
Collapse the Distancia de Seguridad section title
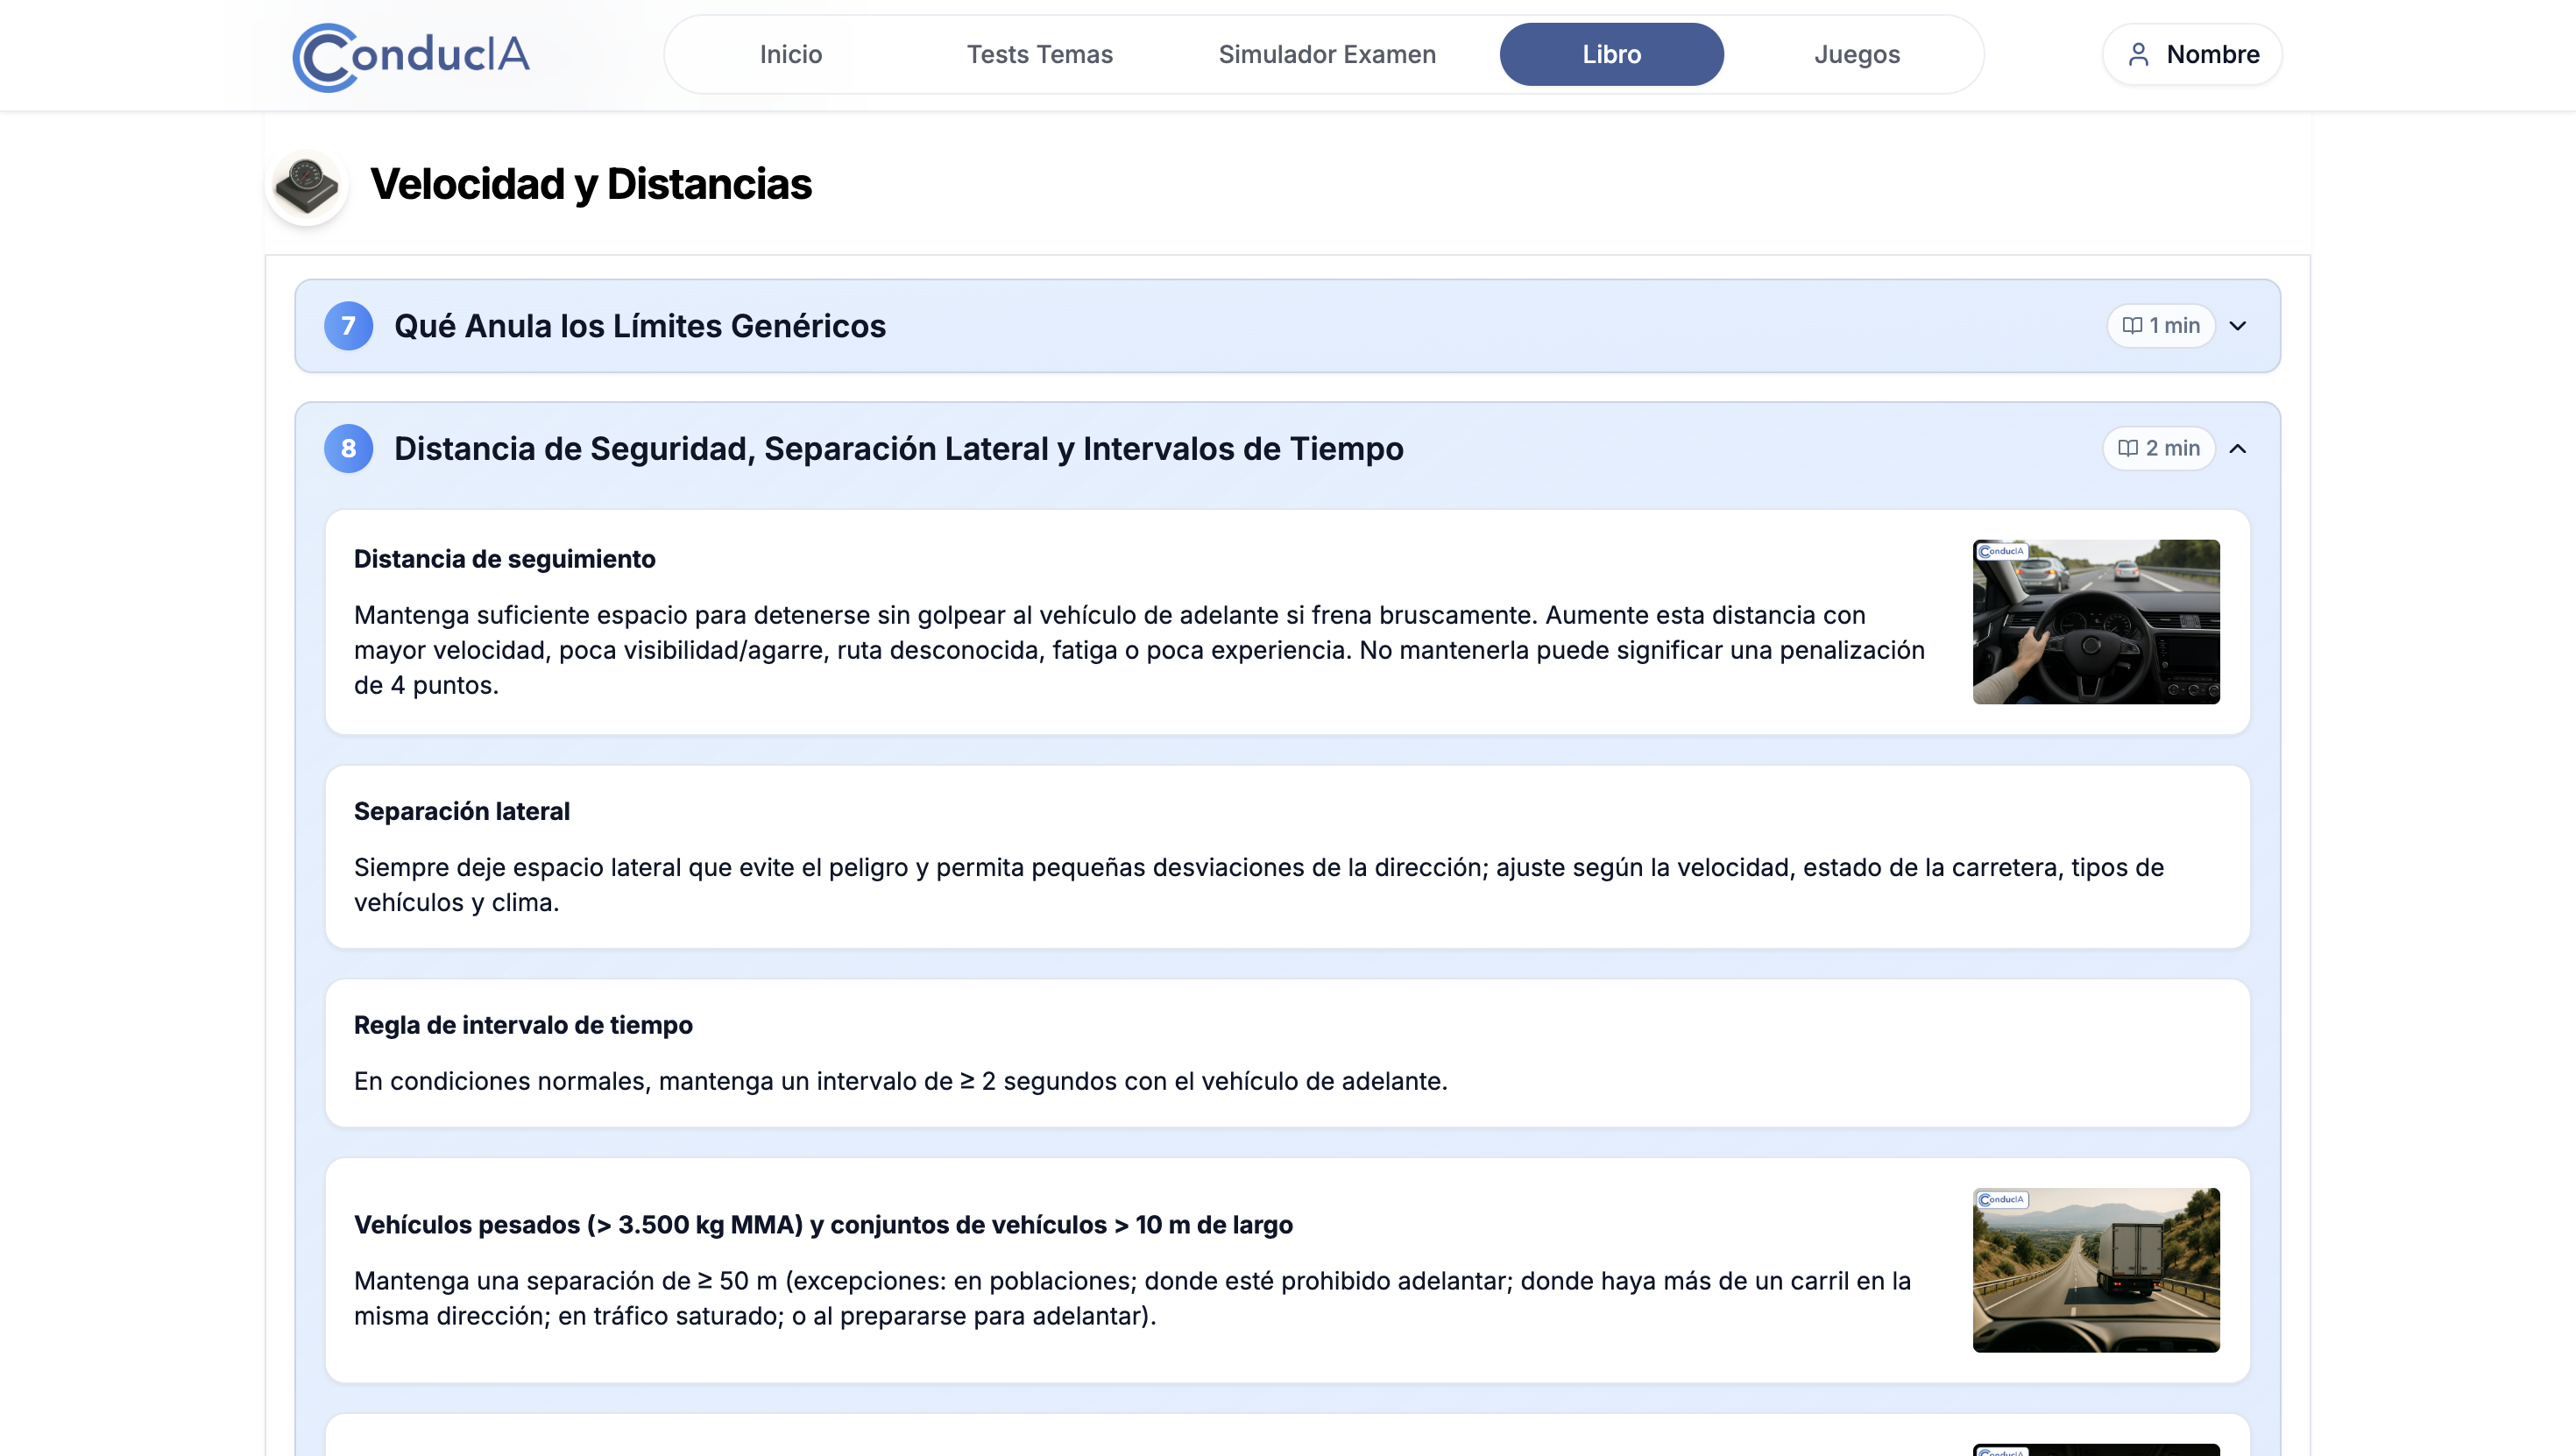click(x=898, y=449)
